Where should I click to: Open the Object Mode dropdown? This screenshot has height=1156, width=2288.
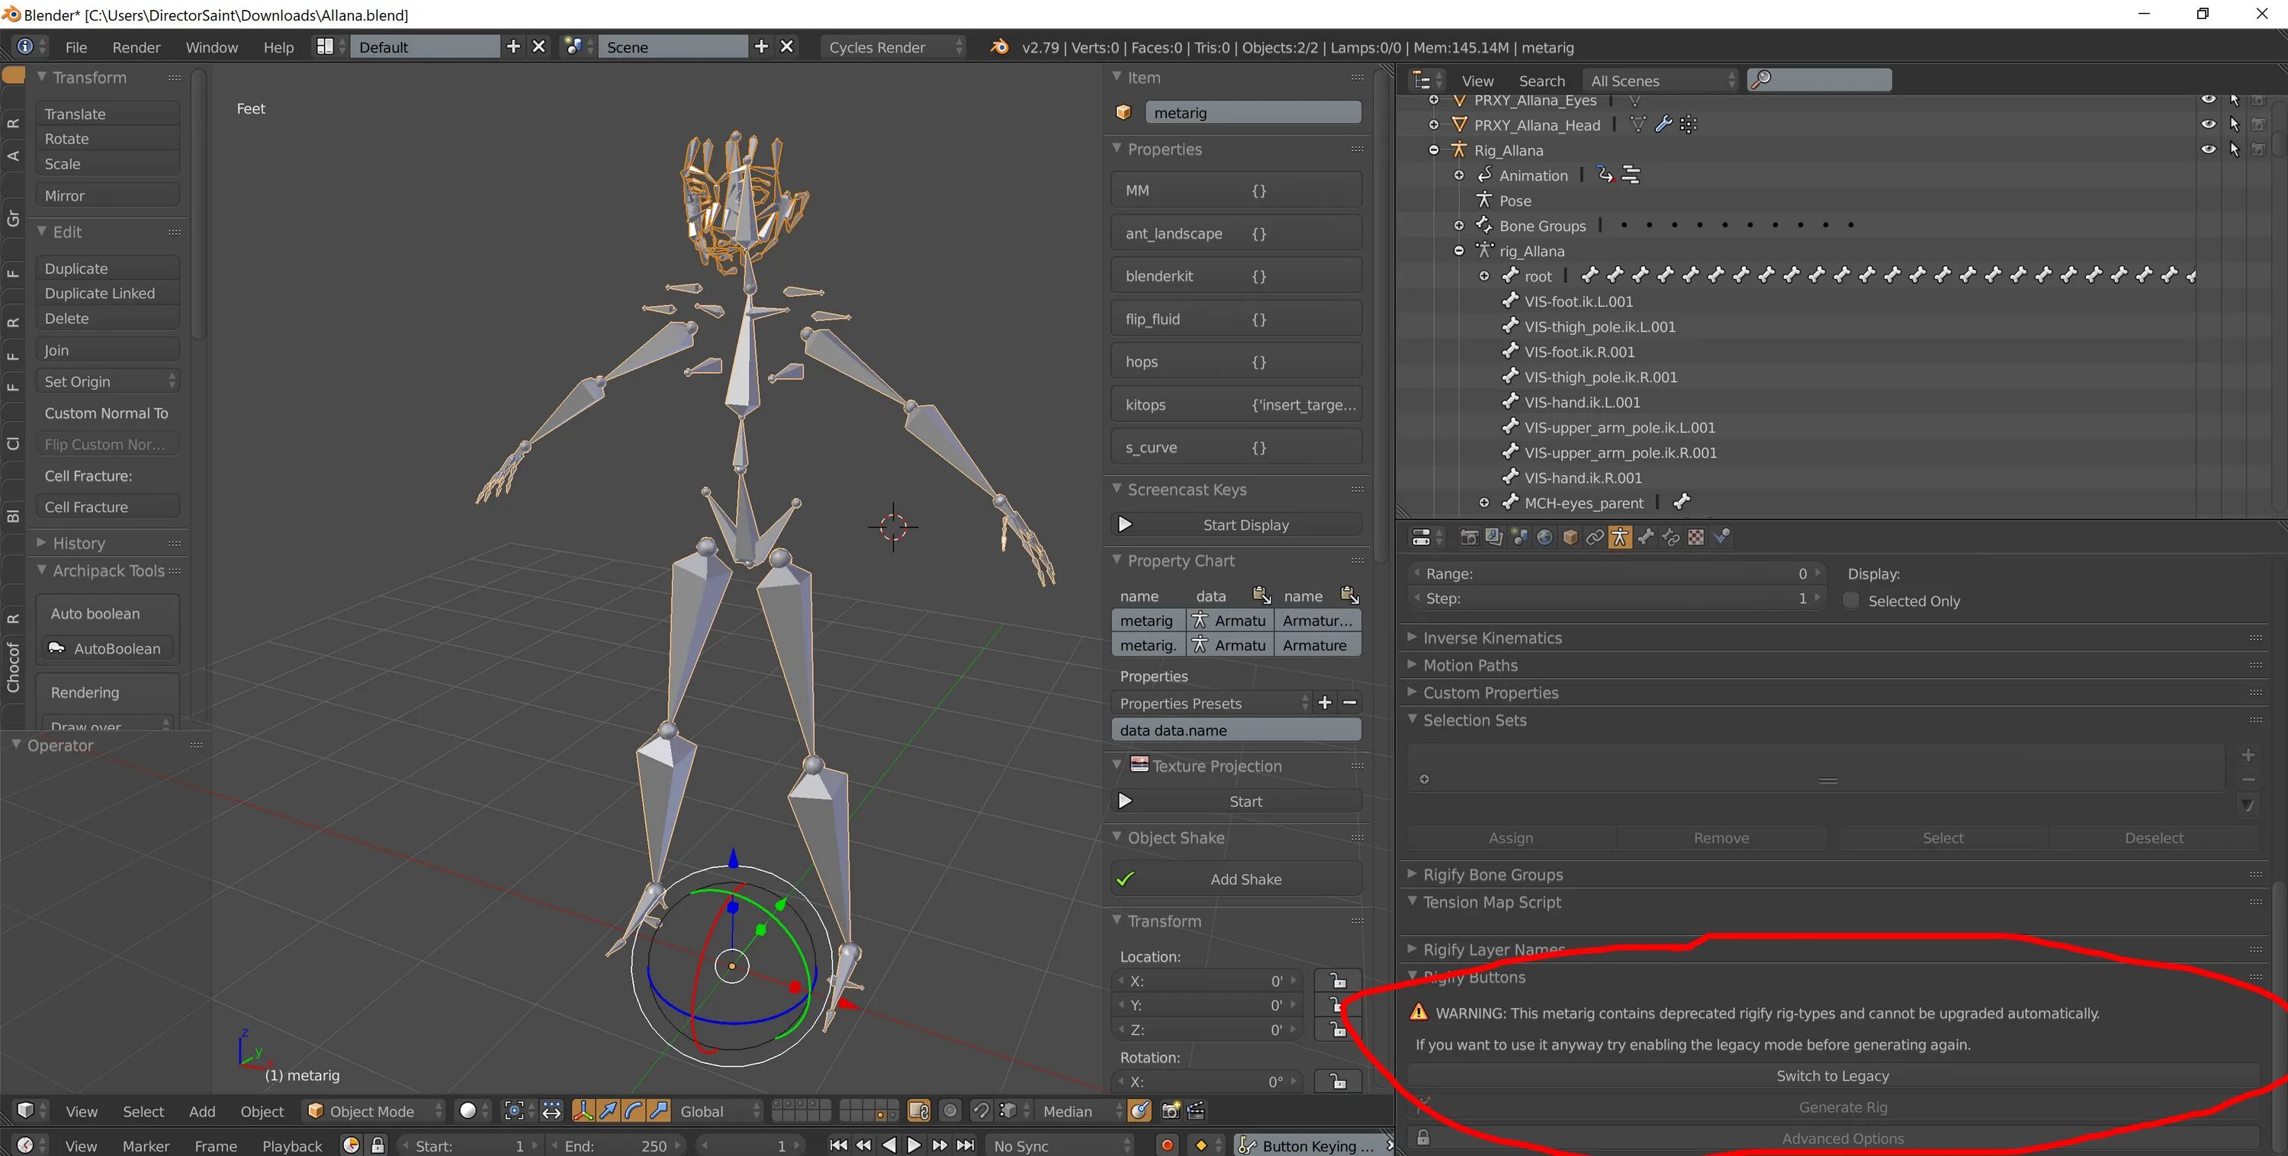point(373,1111)
